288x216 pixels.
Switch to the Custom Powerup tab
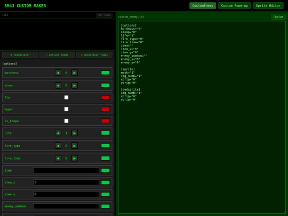point(234,6)
